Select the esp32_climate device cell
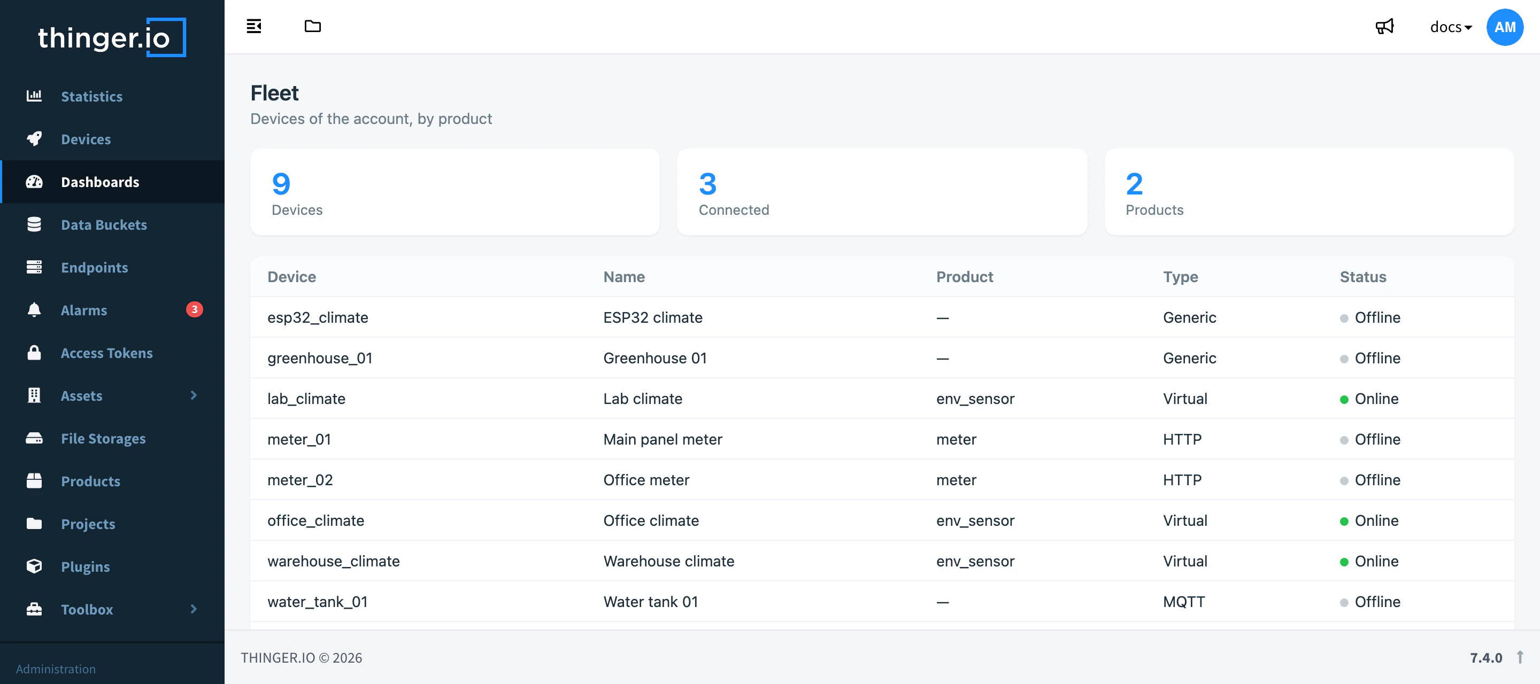The image size is (1540, 684). point(318,317)
